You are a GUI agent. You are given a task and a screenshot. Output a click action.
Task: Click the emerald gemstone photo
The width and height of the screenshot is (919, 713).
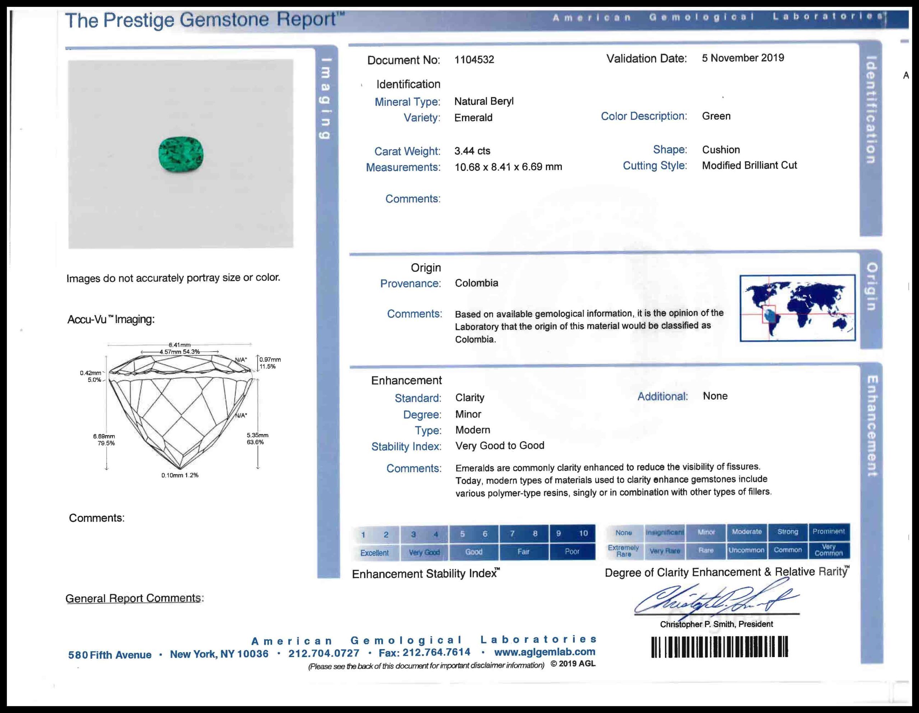point(181,154)
